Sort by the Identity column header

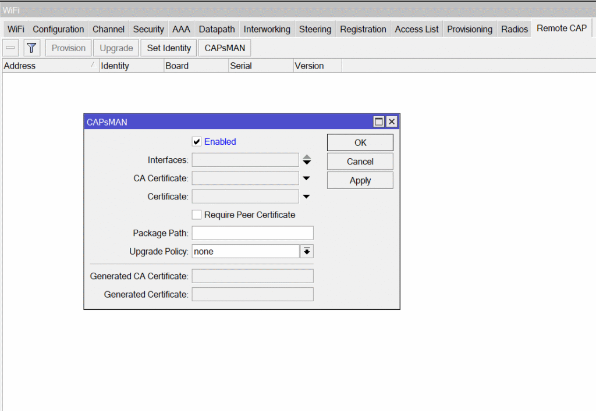coord(132,66)
